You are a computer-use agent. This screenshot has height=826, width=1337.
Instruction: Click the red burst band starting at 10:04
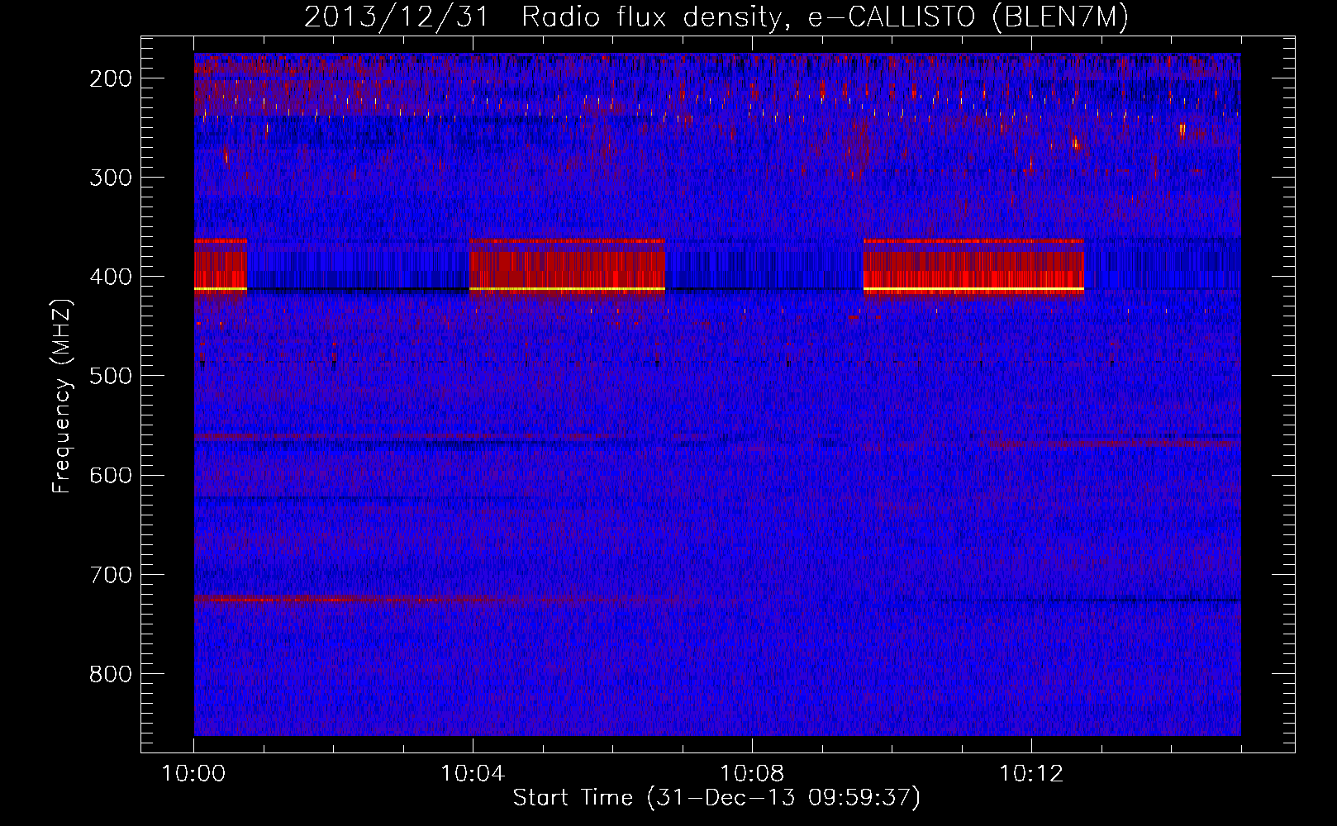pos(567,266)
